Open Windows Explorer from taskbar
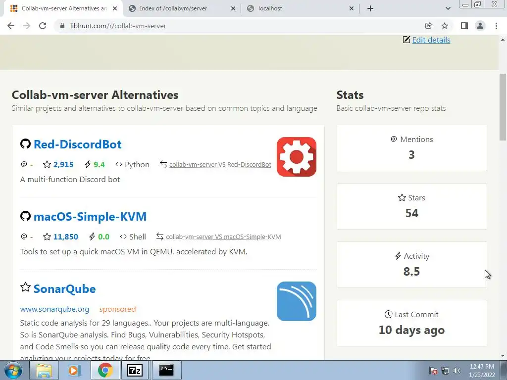Viewport: 507px width, 380px height. 44,370
